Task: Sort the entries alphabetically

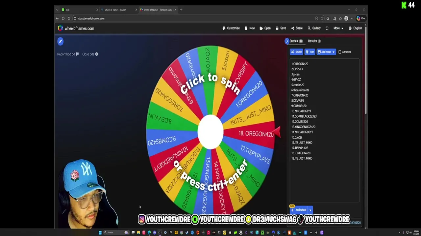Action: click(x=310, y=52)
